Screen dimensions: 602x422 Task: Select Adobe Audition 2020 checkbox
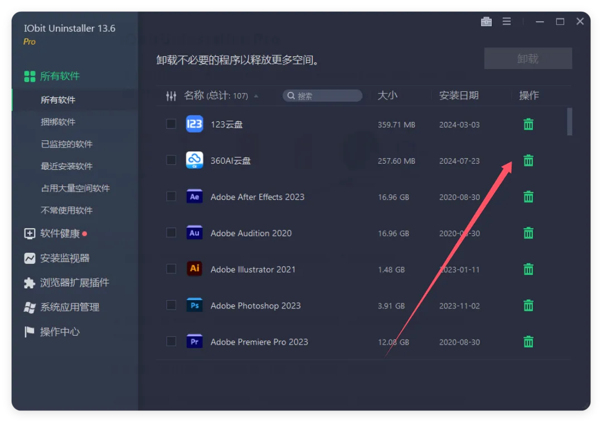[x=171, y=233]
